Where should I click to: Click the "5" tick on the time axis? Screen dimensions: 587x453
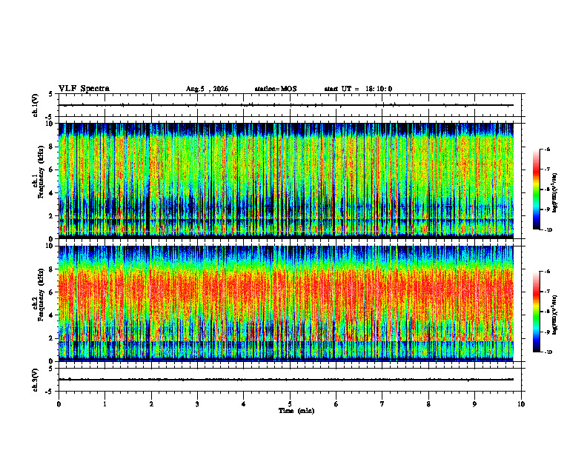290,404
